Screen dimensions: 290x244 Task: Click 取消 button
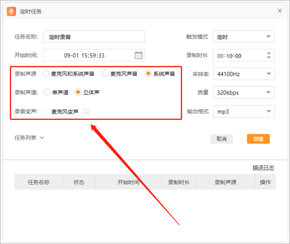pyautogui.click(x=221, y=139)
